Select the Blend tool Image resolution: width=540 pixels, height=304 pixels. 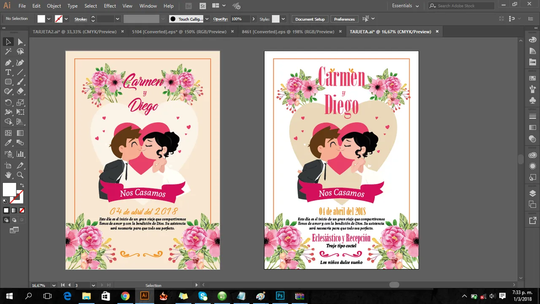[20, 143]
